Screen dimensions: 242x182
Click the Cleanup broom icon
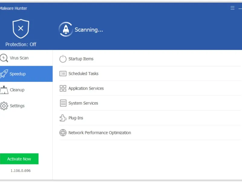click(4, 90)
